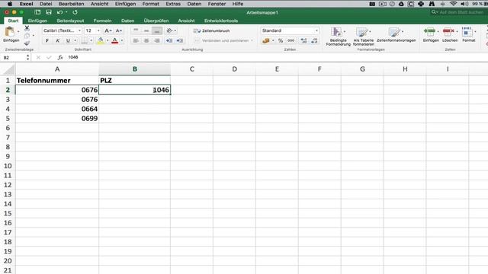
Task: Click the select-all corner triangle
Action: [8, 69]
